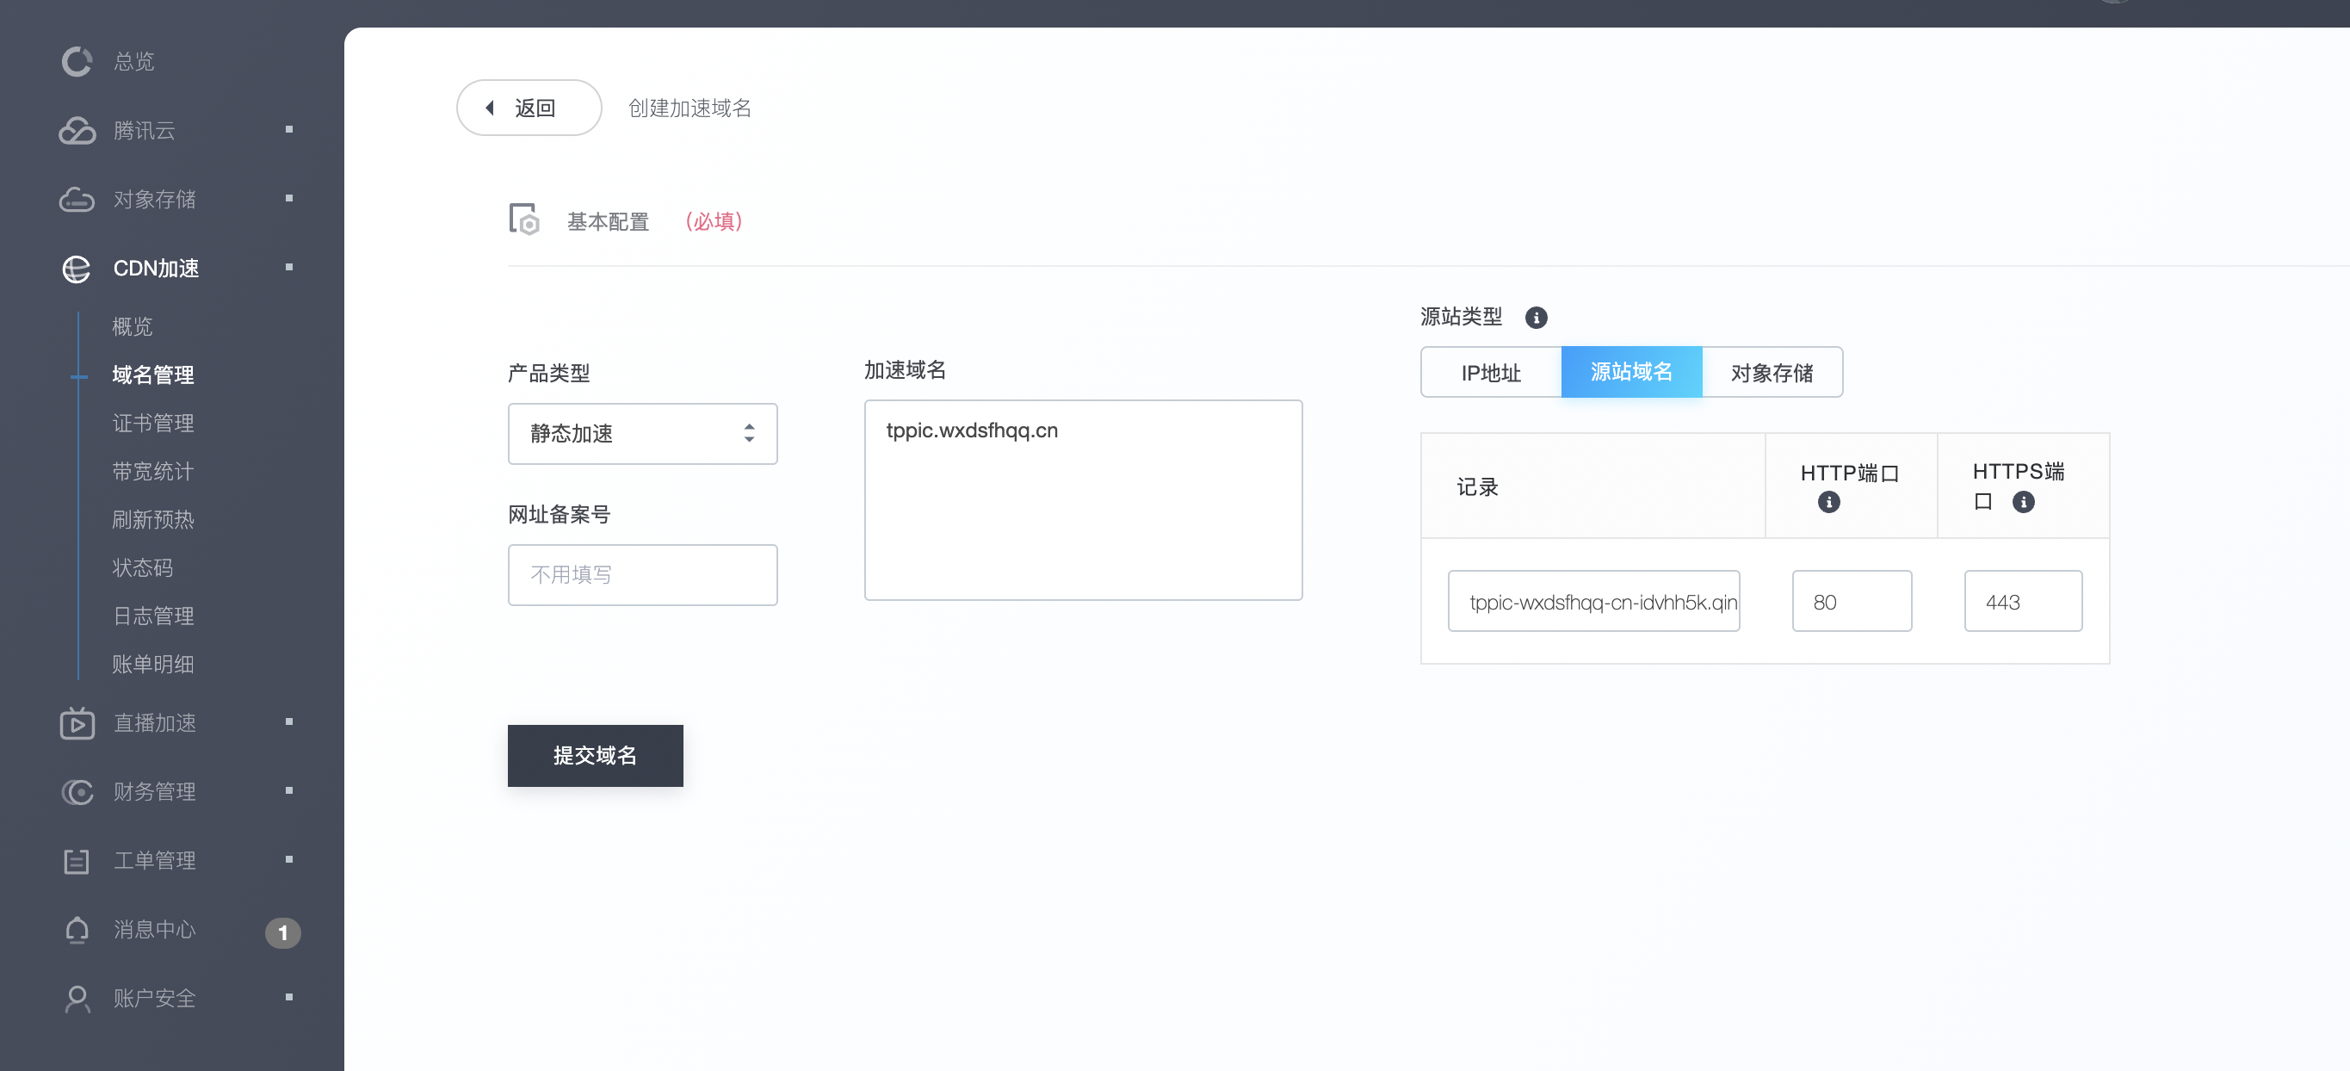Click the message count badge 1
Image resolution: width=2350 pixels, height=1071 pixels.
coord(283,932)
